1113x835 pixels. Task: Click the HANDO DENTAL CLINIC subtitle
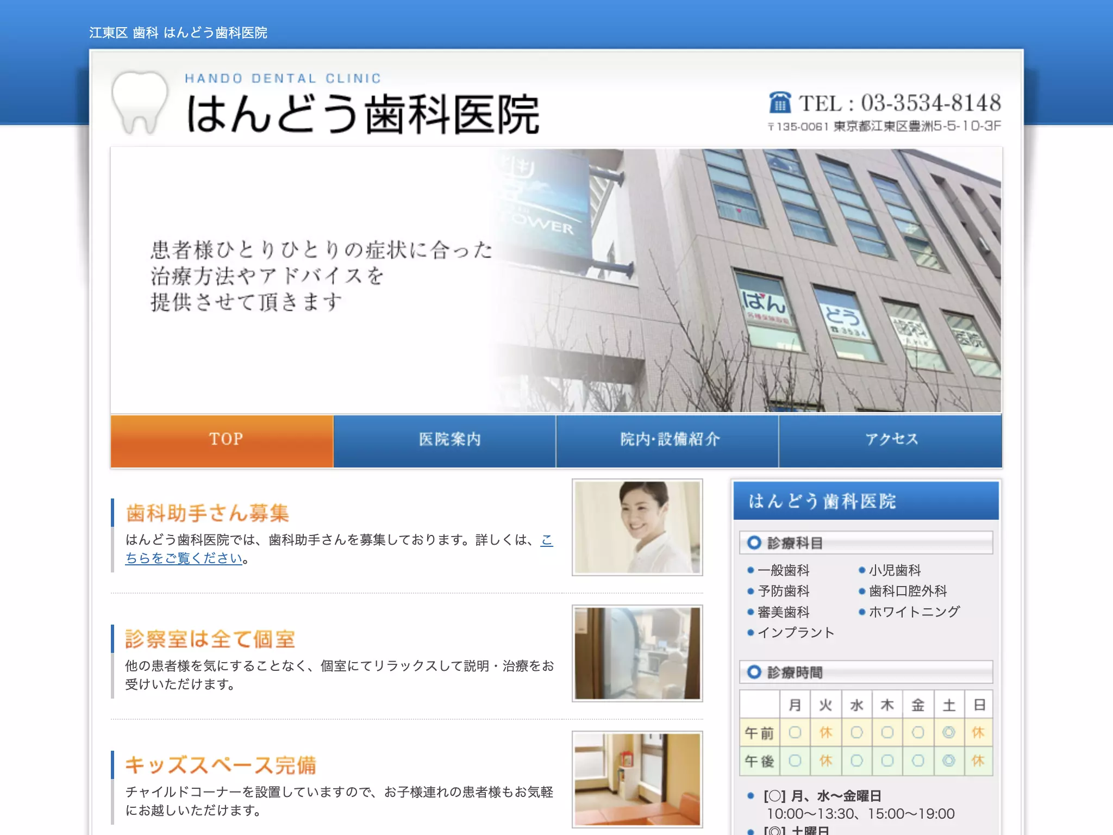coord(283,79)
